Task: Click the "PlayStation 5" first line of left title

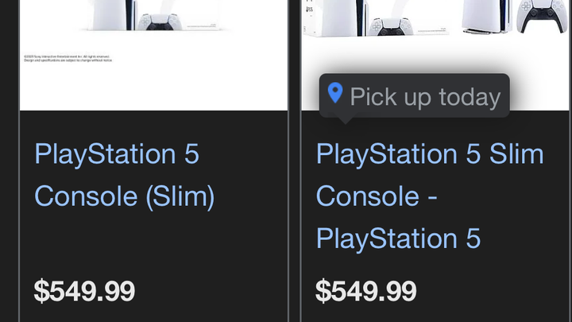Action: (116, 153)
